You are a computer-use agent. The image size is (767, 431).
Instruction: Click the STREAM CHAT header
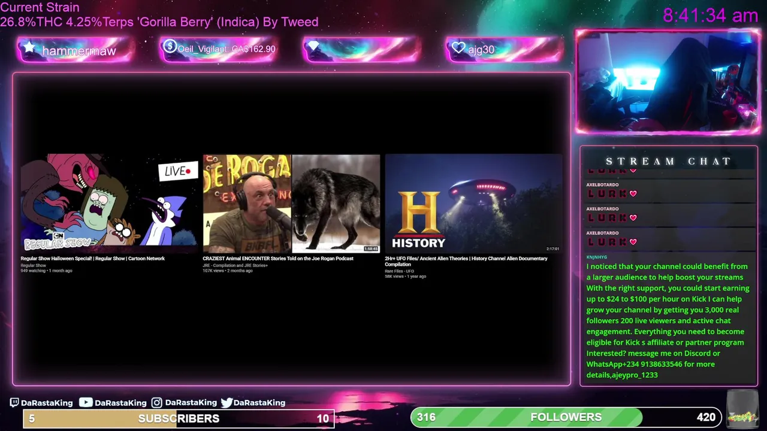click(x=668, y=161)
